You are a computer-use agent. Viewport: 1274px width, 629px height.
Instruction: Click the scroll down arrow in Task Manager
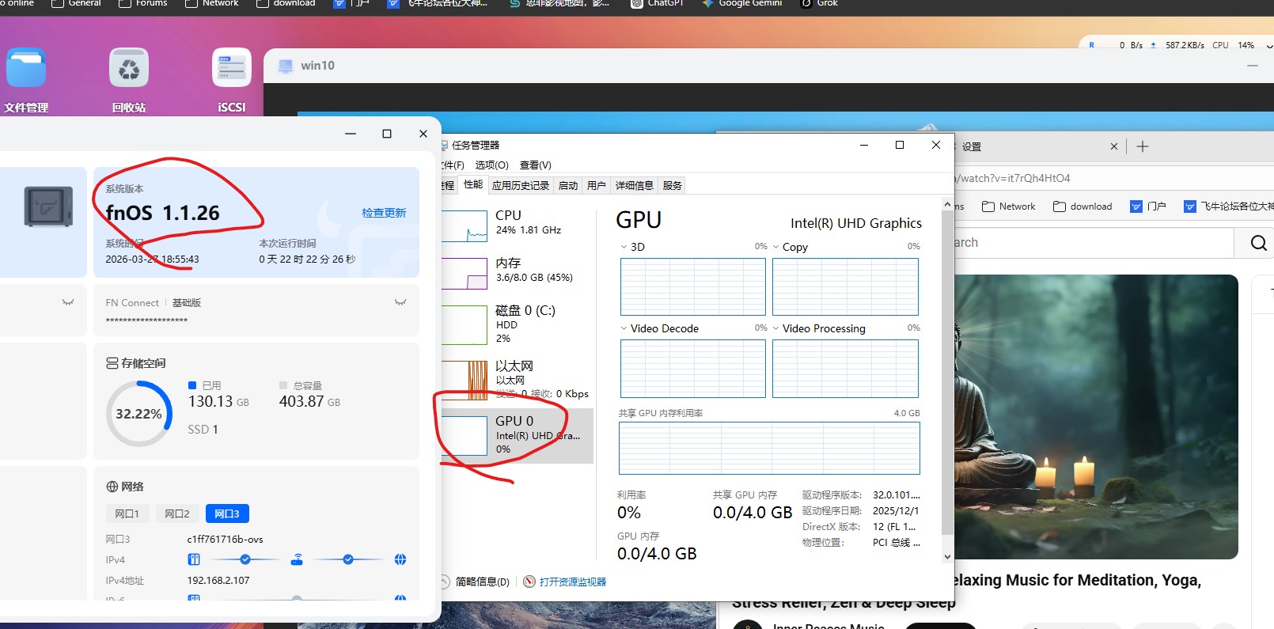coord(948,557)
